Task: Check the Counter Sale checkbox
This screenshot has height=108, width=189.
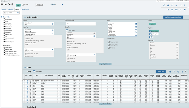Action: pos(108,42)
